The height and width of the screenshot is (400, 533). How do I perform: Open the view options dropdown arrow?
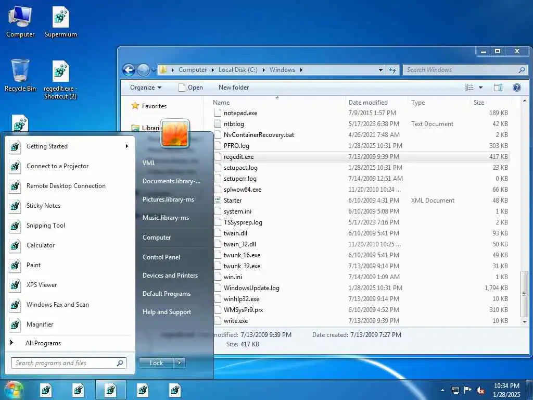480,87
